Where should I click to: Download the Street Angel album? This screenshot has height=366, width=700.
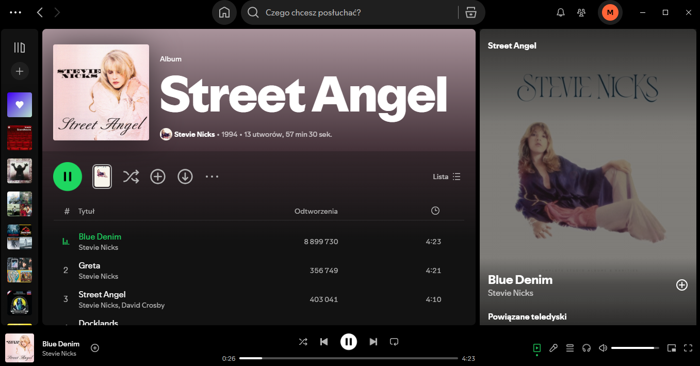click(x=185, y=177)
